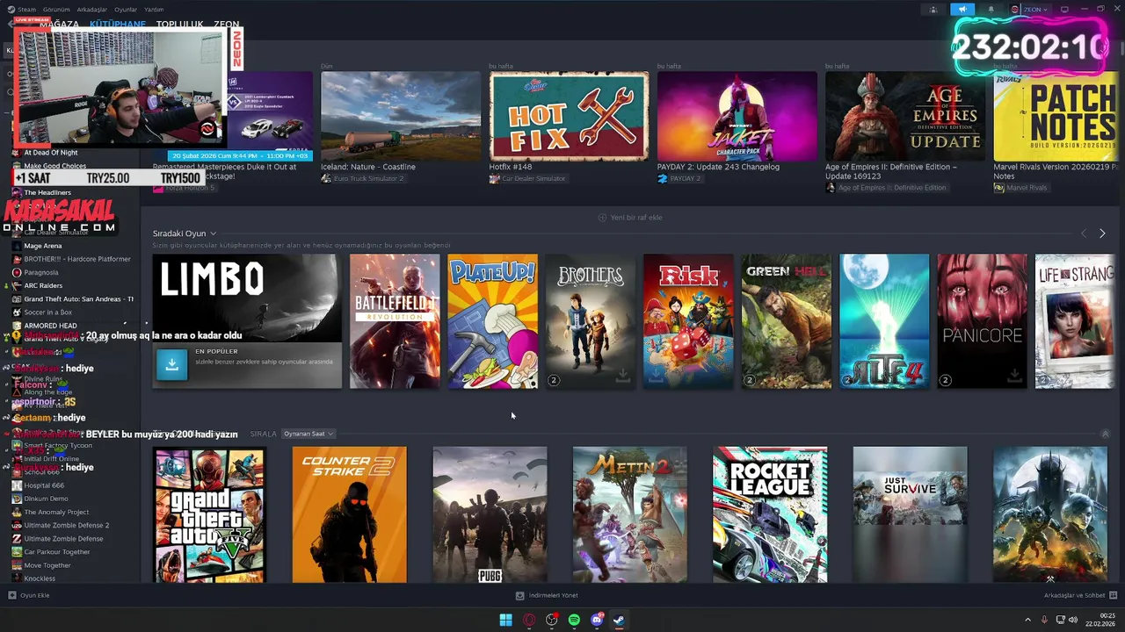The width and height of the screenshot is (1125, 632).
Task: Open the ZEON profile tab
Action: [x=226, y=25]
